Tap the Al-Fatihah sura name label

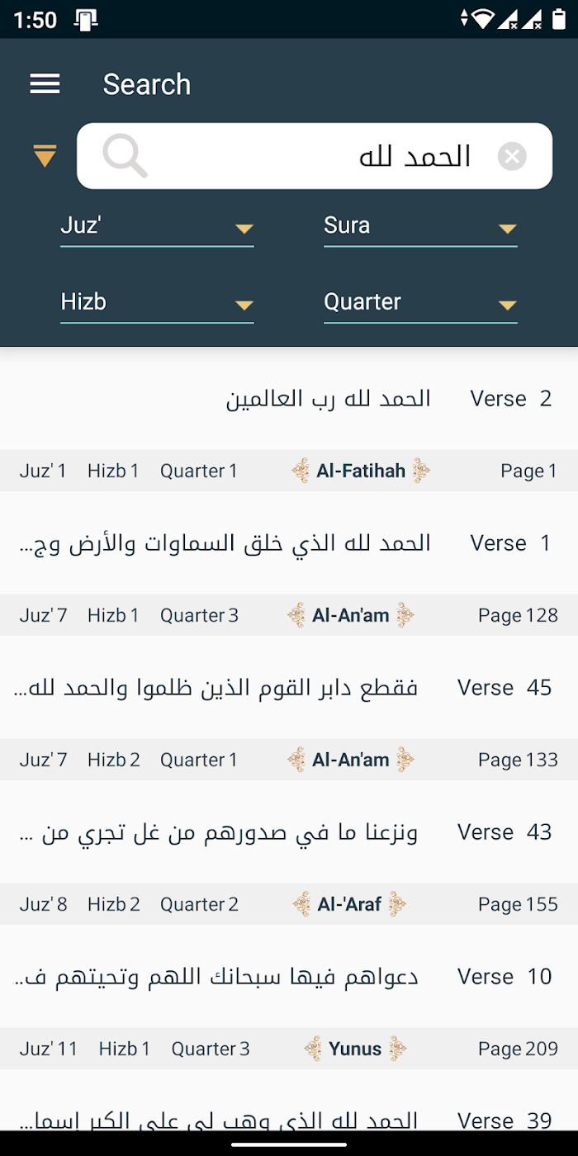pos(361,471)
